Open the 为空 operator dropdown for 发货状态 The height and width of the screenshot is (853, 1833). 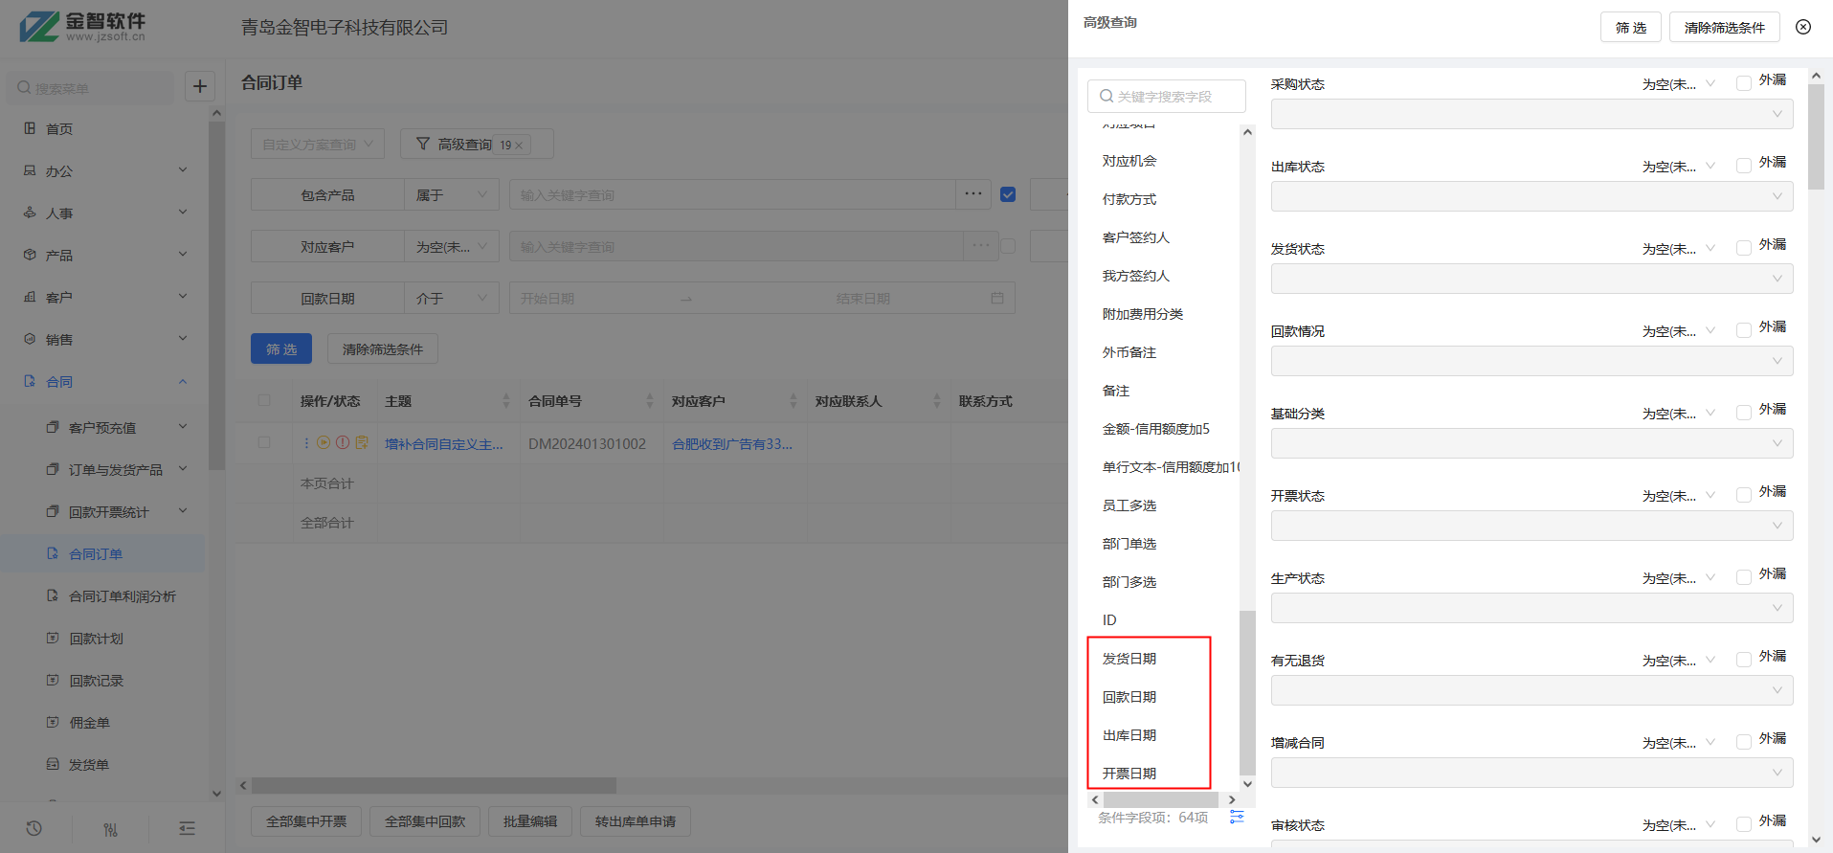point(1678,249)
